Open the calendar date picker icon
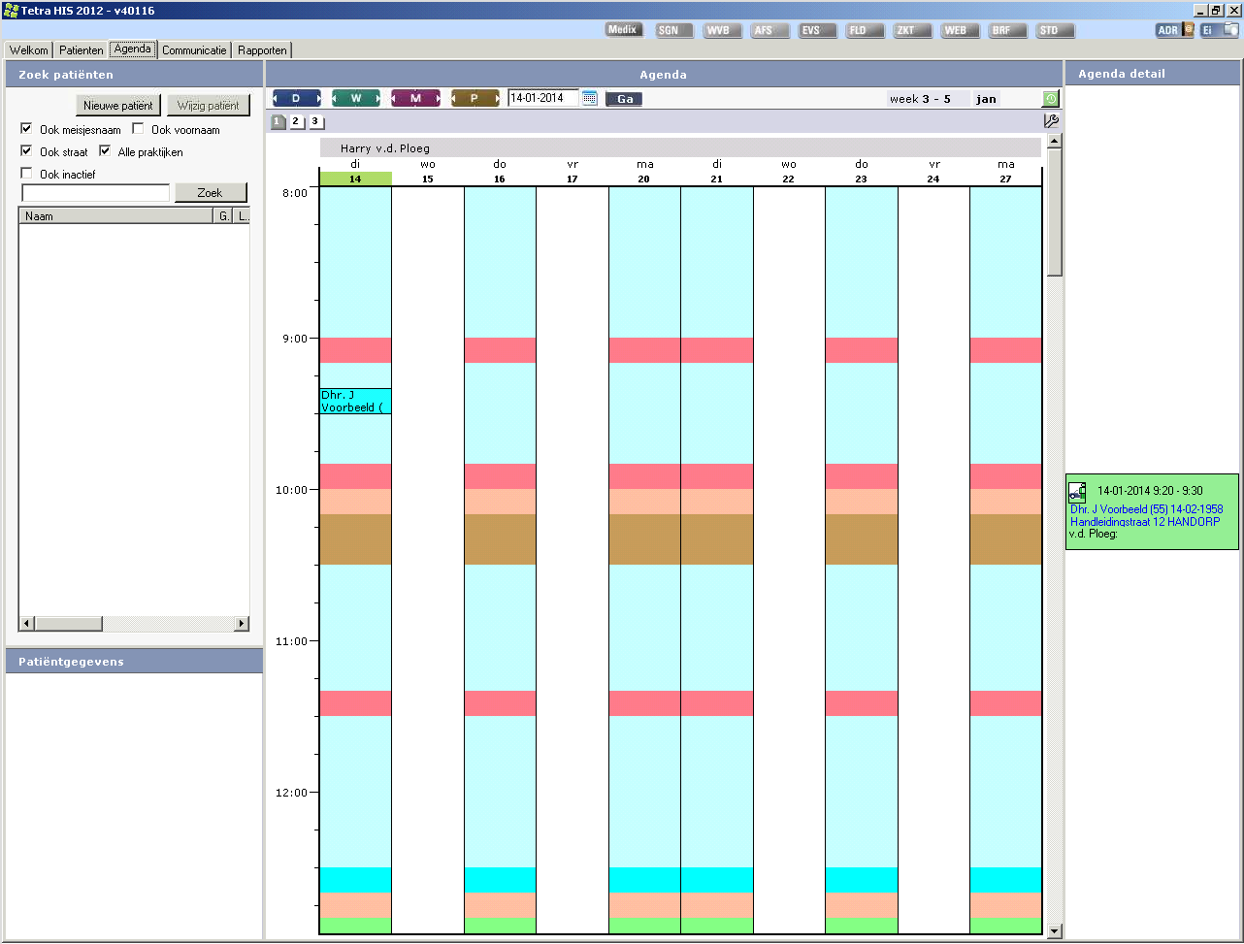 pyautogui.click(x=590, y=98)
